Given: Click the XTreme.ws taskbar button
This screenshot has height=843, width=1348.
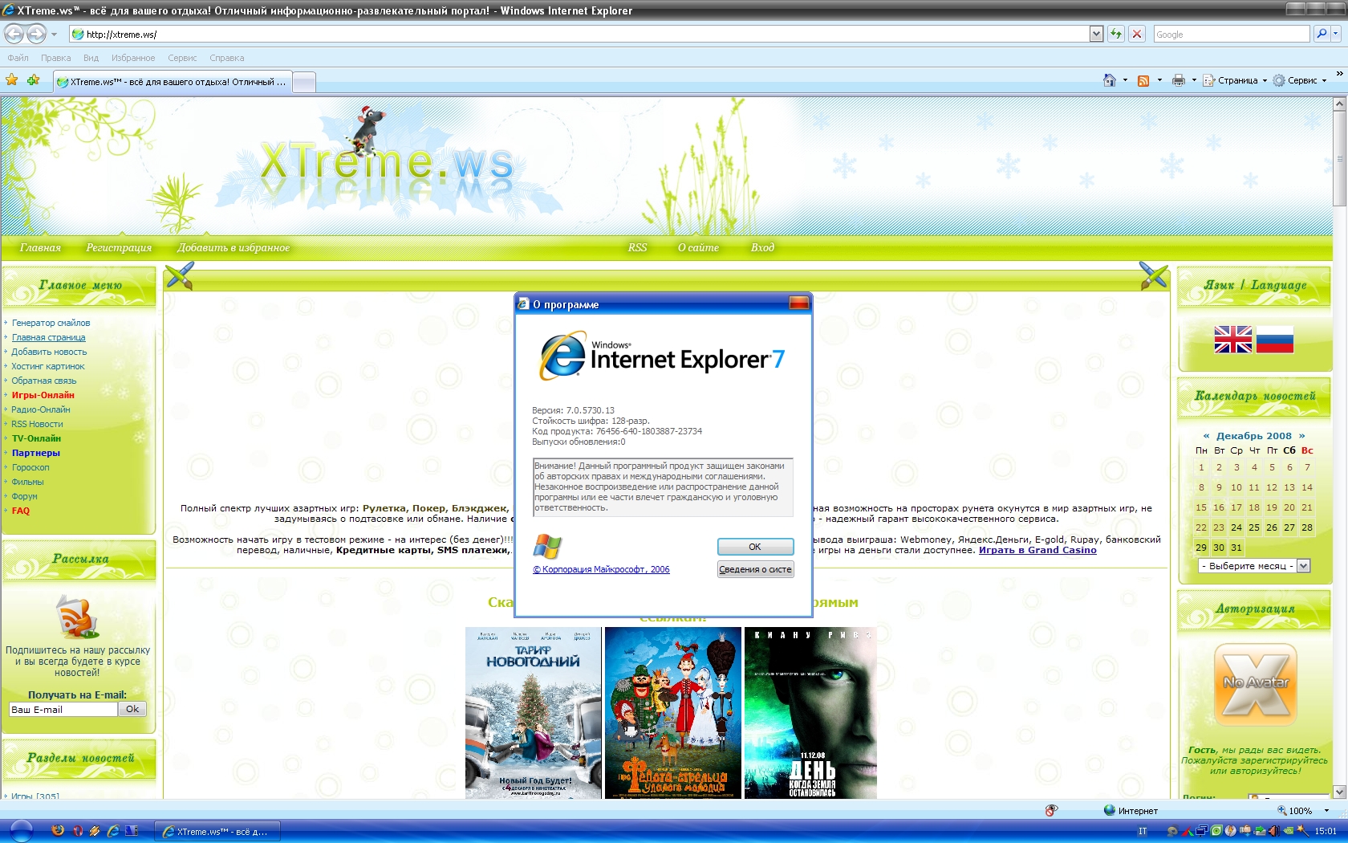Looking at the screenshot, I should (217, 831).
